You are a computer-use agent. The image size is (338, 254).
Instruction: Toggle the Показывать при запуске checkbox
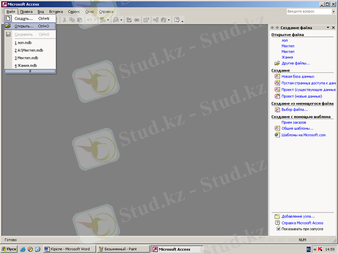(278, 229)
